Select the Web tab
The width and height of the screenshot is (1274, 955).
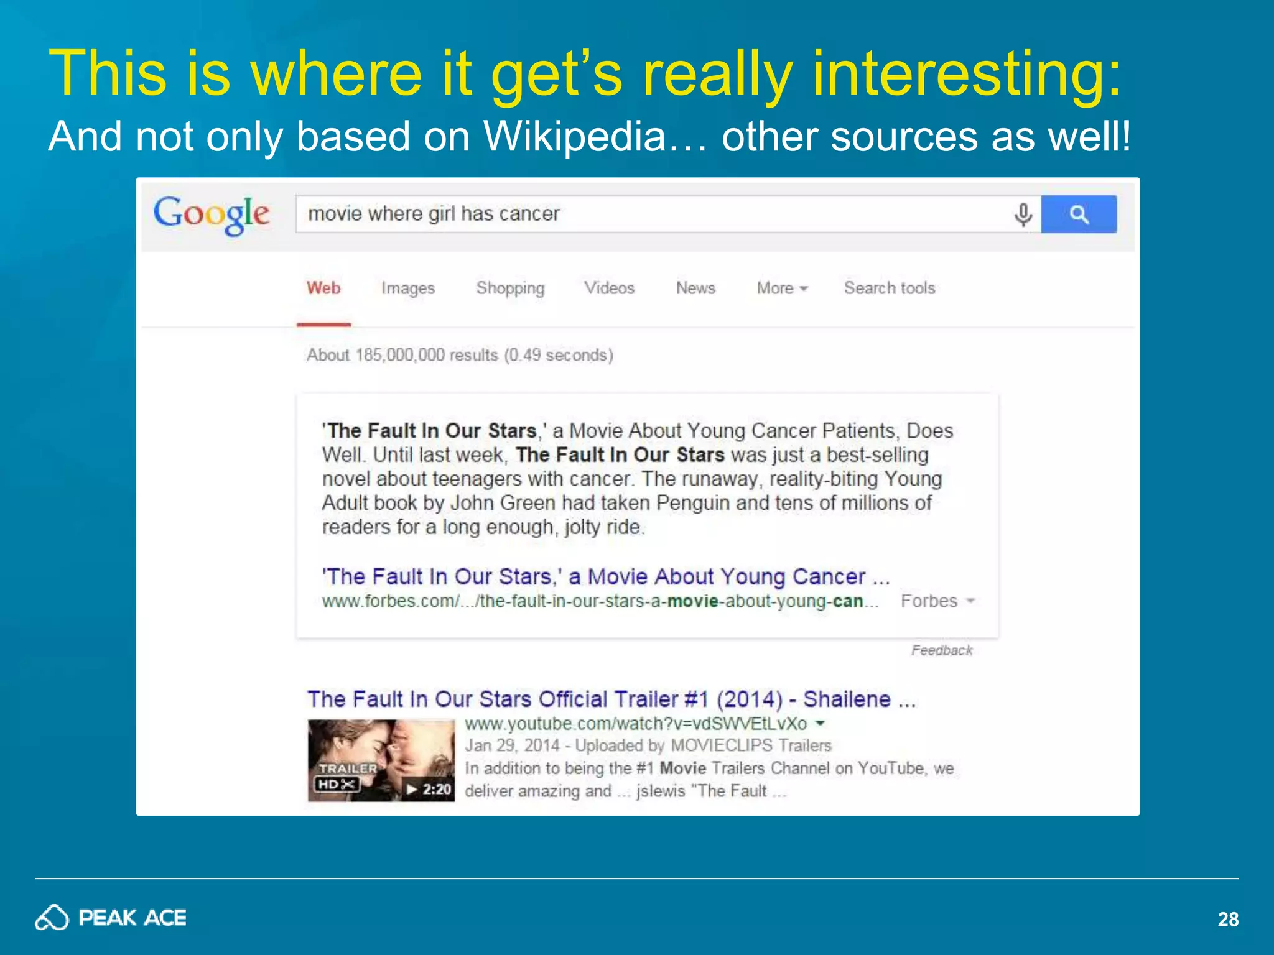pos(323,288)
